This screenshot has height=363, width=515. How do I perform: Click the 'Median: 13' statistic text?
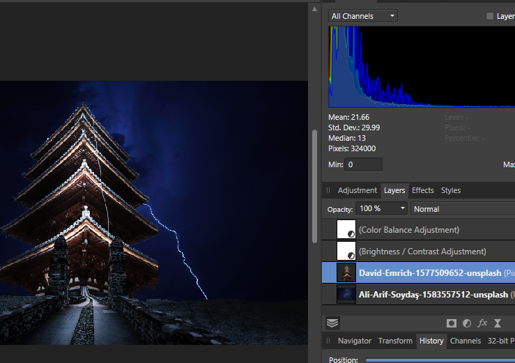coord(347,138)
